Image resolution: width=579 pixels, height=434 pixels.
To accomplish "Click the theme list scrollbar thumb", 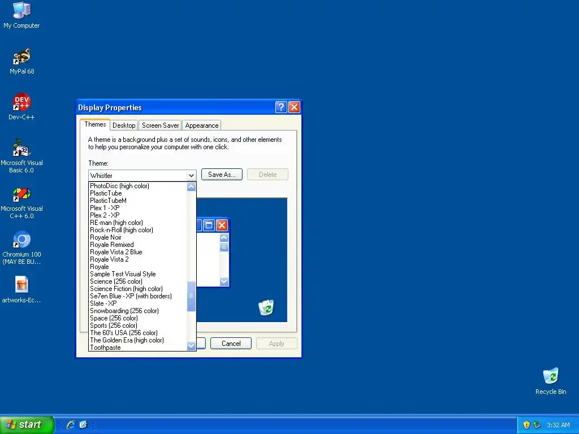I will pyautogui.click(x=191, y=296).
